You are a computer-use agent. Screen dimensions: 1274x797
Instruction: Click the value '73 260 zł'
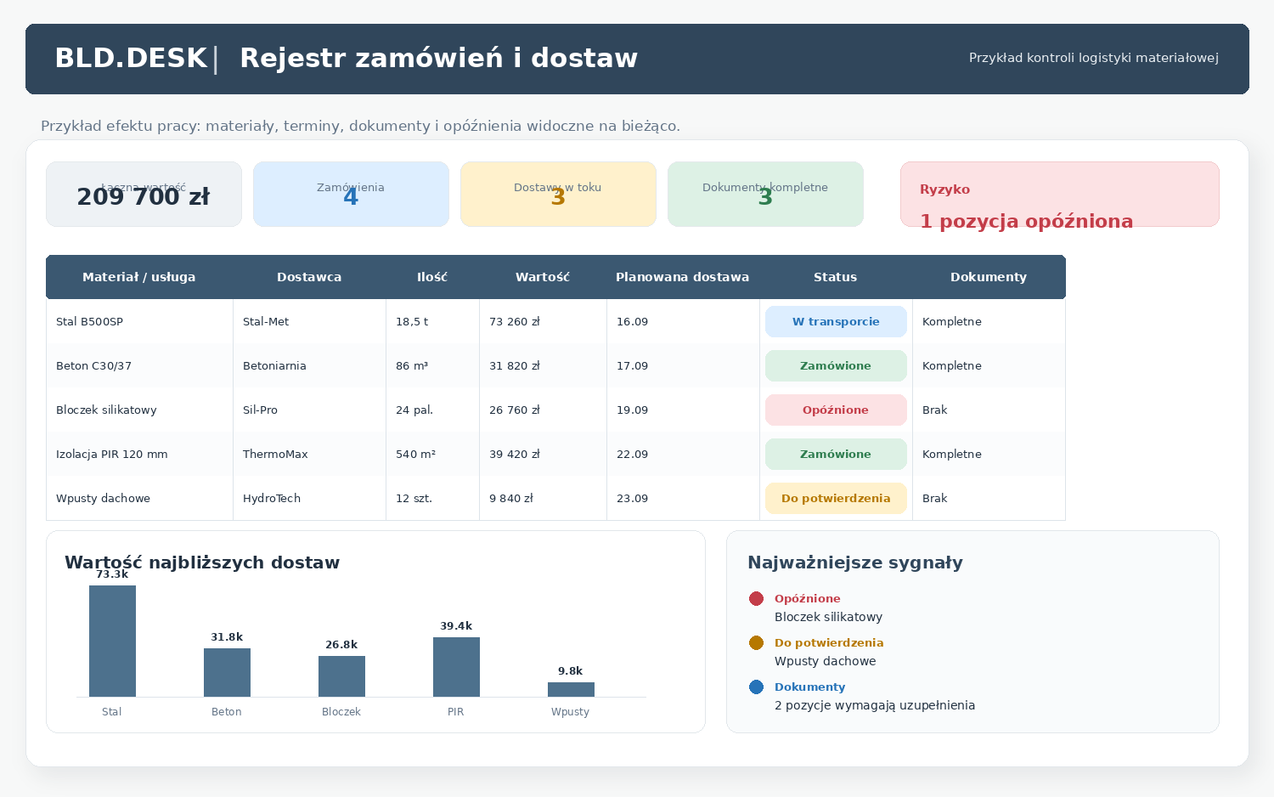pos(515,322)
